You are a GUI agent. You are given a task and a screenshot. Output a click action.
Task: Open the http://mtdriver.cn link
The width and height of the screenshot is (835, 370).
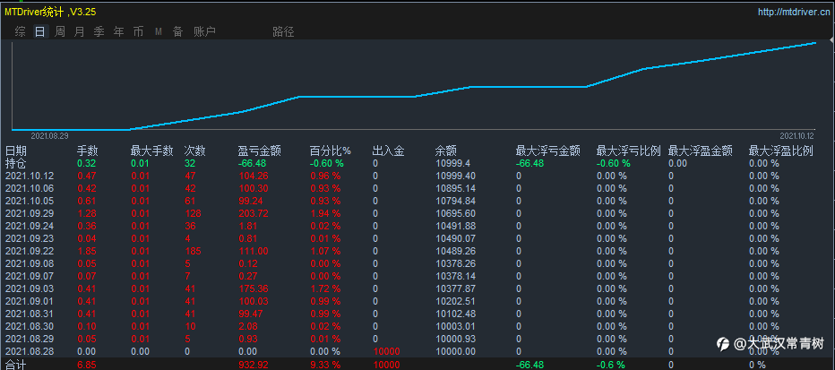pos(794,12)
